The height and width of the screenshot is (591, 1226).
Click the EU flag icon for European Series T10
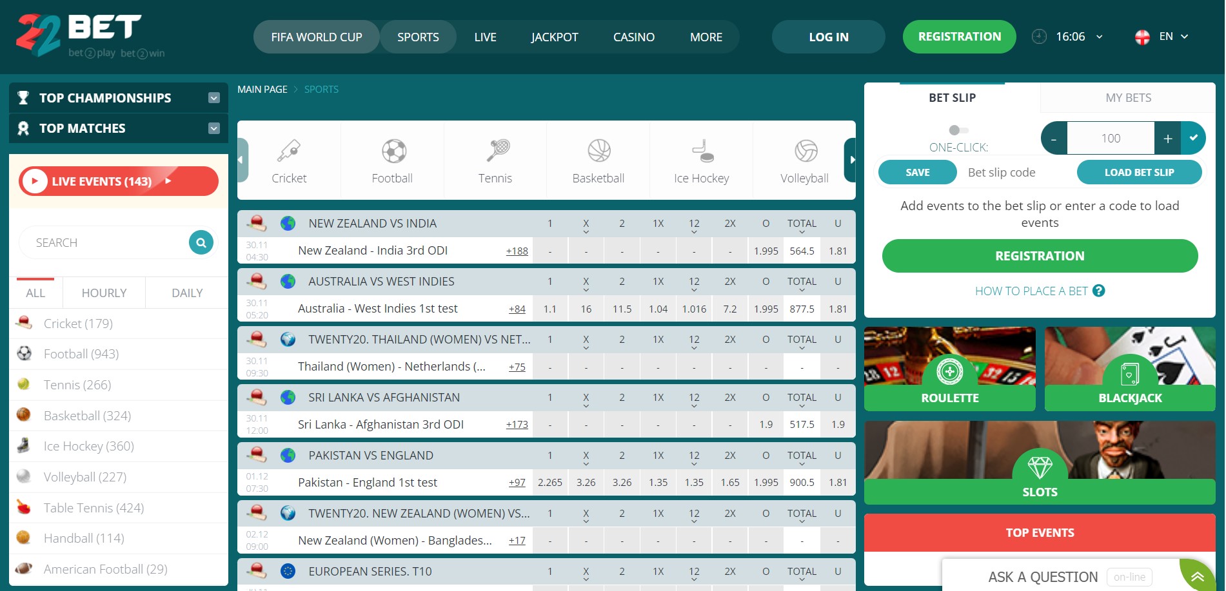click(x=288, y=571)
